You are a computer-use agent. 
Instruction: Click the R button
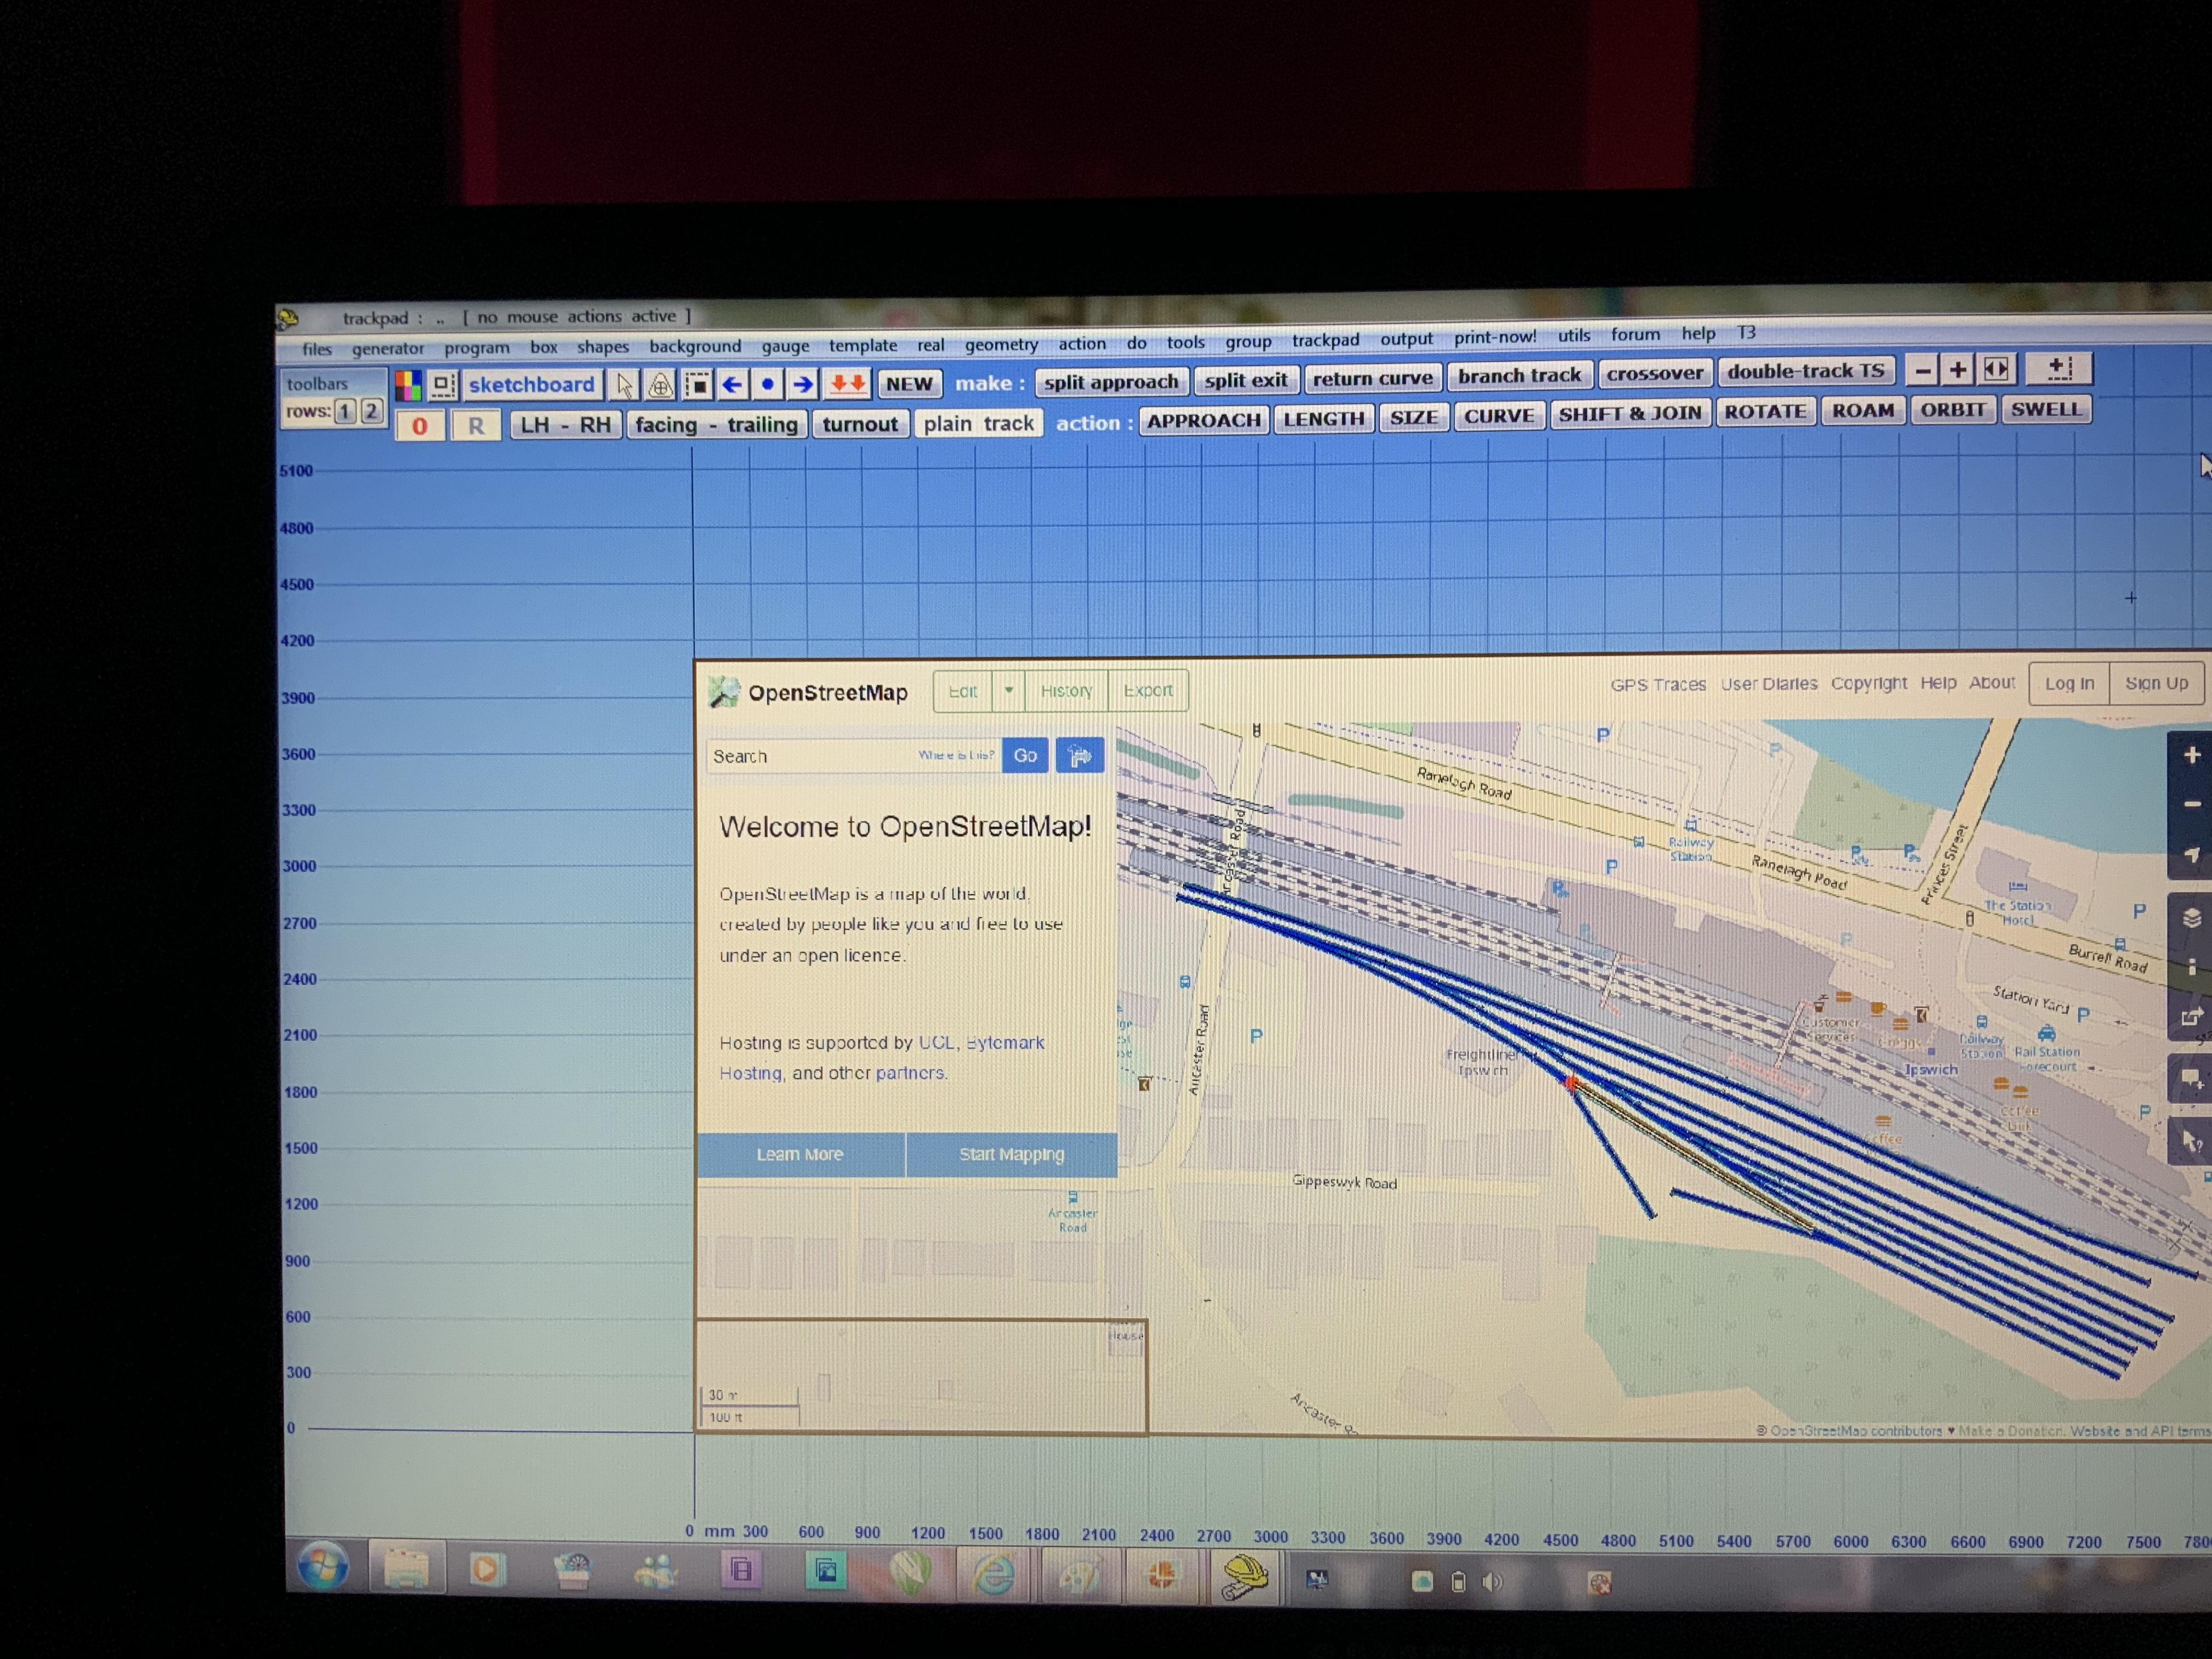pos(476,426)
